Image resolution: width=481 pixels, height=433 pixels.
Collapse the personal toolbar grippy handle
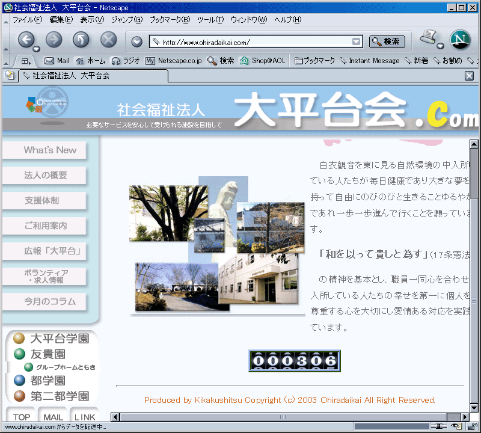(6, 61)
